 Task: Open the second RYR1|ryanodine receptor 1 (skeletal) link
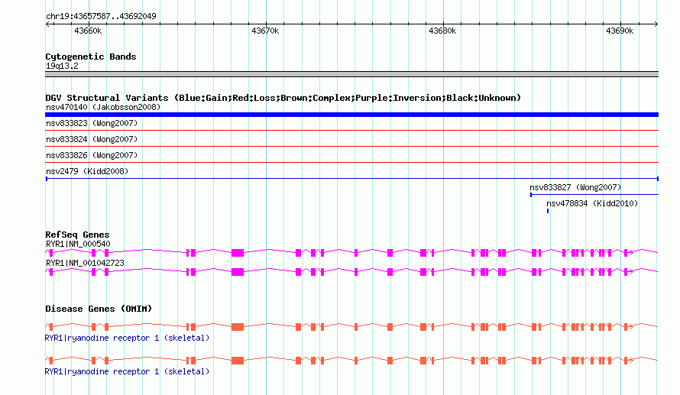point(127,371)
